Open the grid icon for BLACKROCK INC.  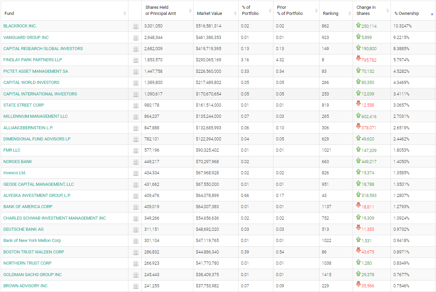point(136,26)
